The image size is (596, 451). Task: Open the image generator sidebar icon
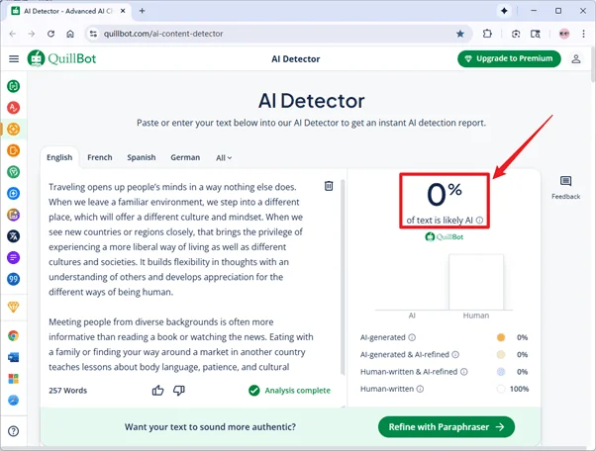(x=13, y=215)
